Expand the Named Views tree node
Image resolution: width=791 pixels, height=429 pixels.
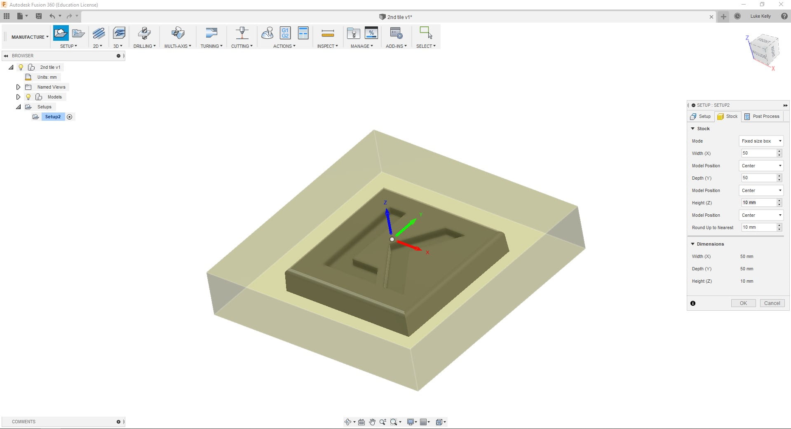pos(18,87)
